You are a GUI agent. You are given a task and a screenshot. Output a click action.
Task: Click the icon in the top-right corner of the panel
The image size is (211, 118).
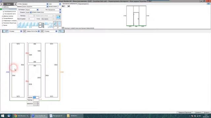coord(209,4)
